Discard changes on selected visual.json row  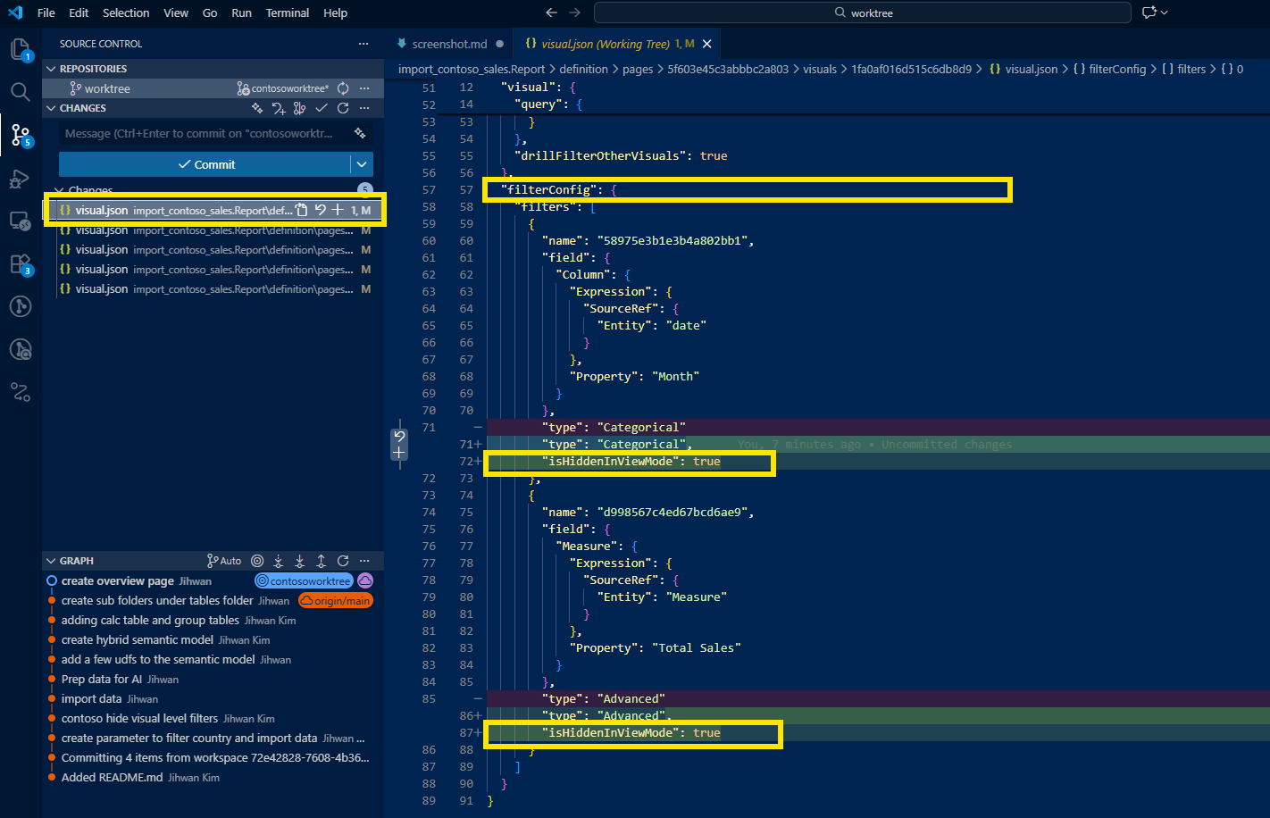(321, 211)
